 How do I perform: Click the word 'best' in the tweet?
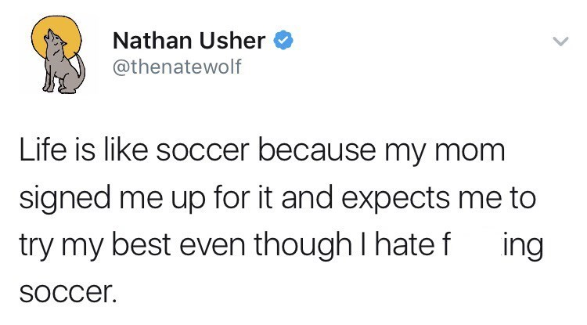click(x=141, y=245)
